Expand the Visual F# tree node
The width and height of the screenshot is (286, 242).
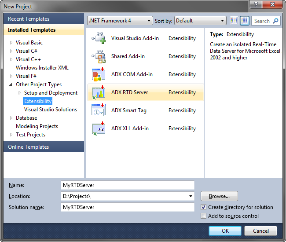[x=11, y=76]
